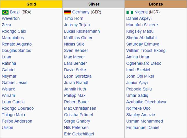Click the Gold column header
The image size is (187, 138).
[31, 4]
